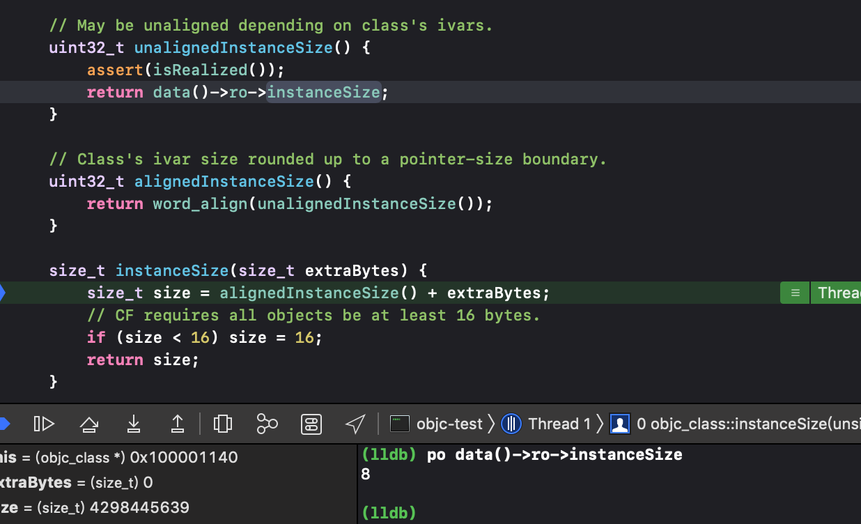Screen dimensions: 861x524
Task: Open the objc-test process selector
Action: click(449, 424)
